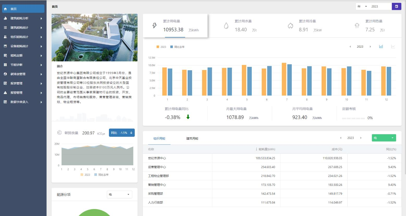The height and width of the screenshot is (216, 406).
Task: Go to next year in the 组织用能 table header
Action: (361, 138)
